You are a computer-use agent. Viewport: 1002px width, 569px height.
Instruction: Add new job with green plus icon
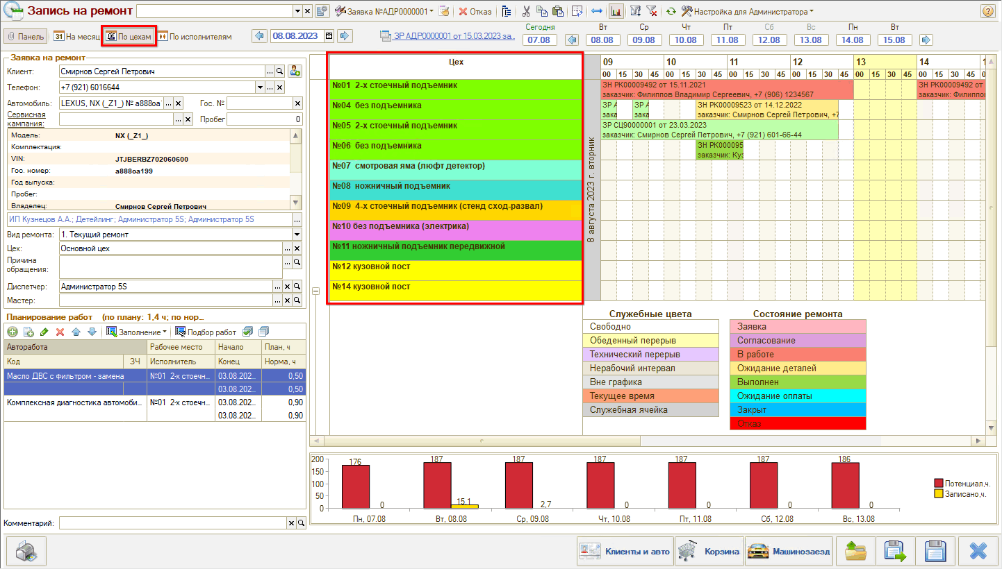click(x=13, y=332)
